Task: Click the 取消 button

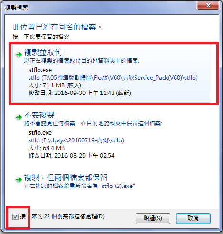Action: pyautogui.click(x=193, y=218)
